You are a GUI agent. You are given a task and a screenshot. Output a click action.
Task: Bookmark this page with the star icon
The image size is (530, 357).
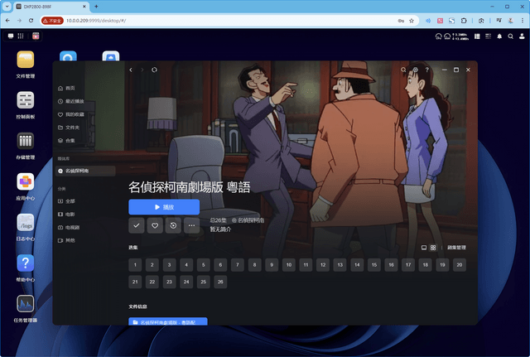(412, 21)
